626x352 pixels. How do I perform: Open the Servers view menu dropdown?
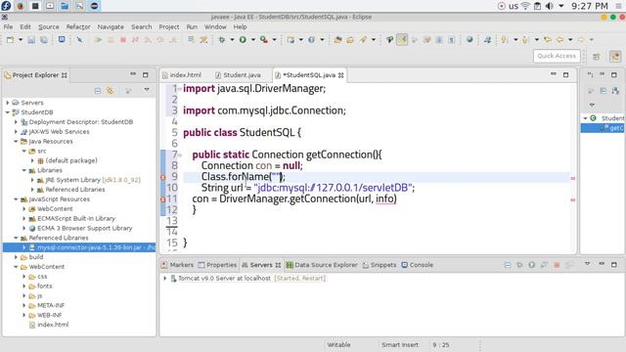click(x=587, y=264)
